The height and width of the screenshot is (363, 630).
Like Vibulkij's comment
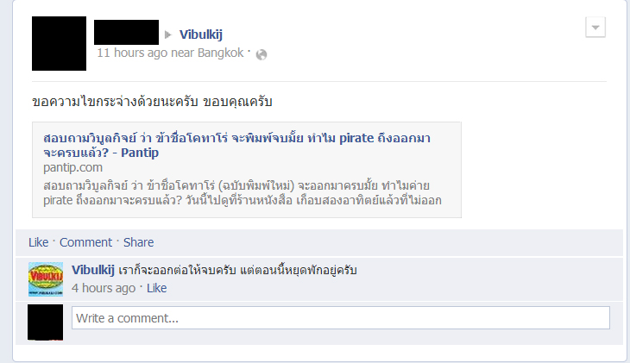click(156, 288)
